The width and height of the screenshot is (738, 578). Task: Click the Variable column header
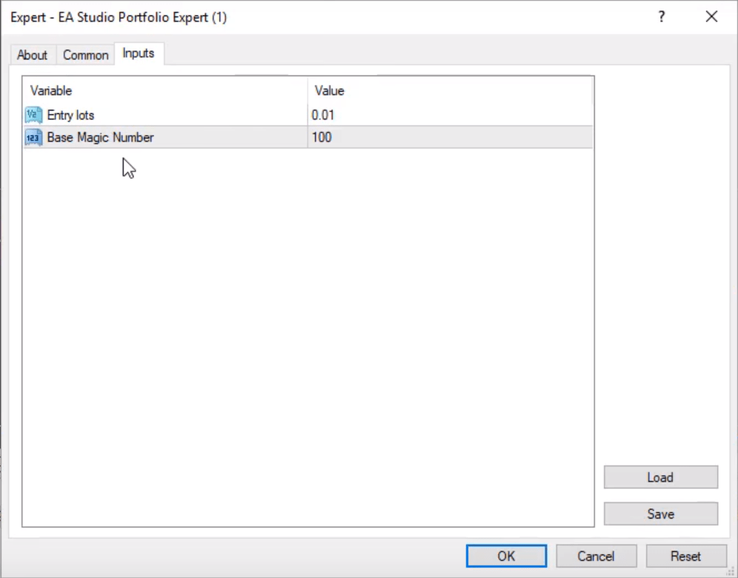[51, 91]
